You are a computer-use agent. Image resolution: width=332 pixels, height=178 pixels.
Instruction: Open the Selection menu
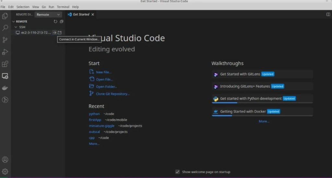pyautogui.click(x=23, y=7)
